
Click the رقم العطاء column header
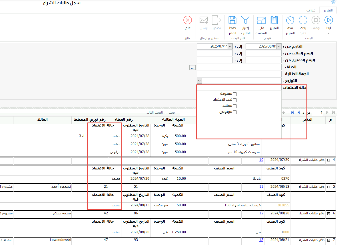pos(124,120)
